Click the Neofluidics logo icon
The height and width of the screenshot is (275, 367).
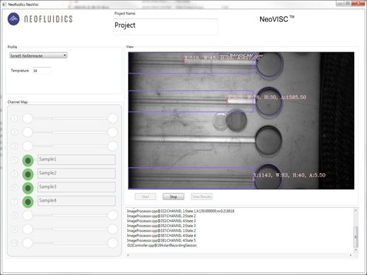coord(13,19)
